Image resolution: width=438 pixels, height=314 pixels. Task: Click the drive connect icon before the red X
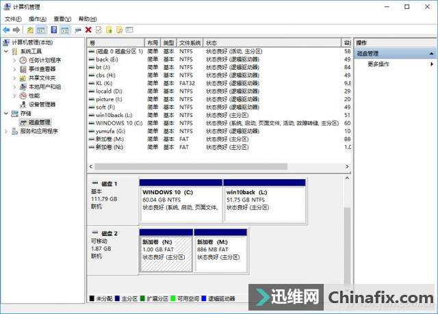[x=78, y=30]
